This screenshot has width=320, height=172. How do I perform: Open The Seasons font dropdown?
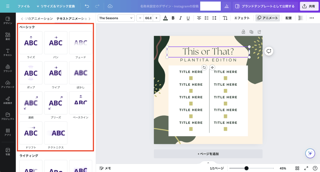116,18
